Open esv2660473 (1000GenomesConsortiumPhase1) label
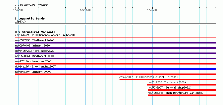 point(150,77)
